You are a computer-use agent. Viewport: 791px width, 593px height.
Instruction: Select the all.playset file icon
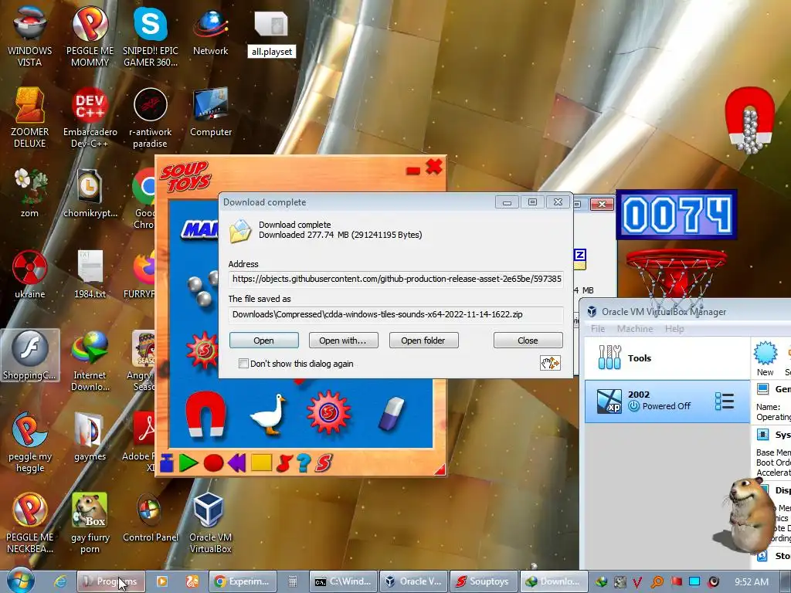271,34
